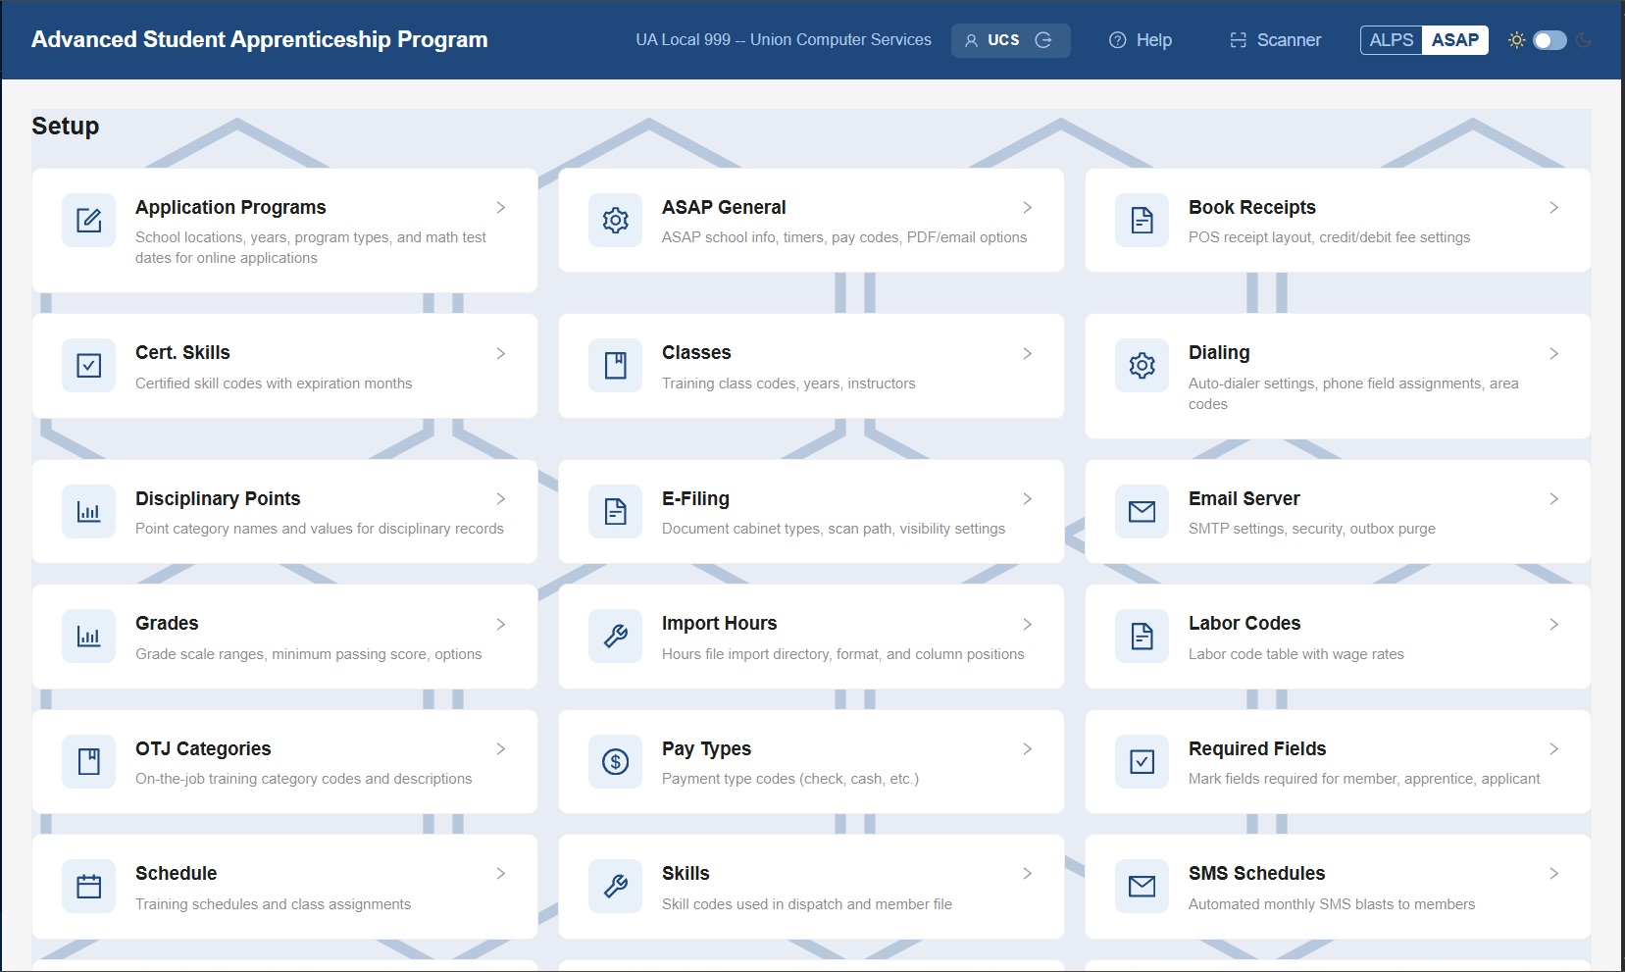Screen dimensions: 1625x972
Task: Toggle the light/dark mode switch
Action: pos(1549,40)
